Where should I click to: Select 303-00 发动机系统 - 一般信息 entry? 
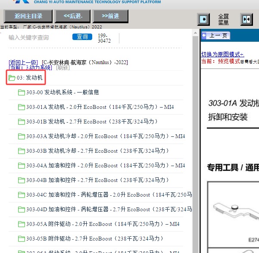click(x=62, y=92)
